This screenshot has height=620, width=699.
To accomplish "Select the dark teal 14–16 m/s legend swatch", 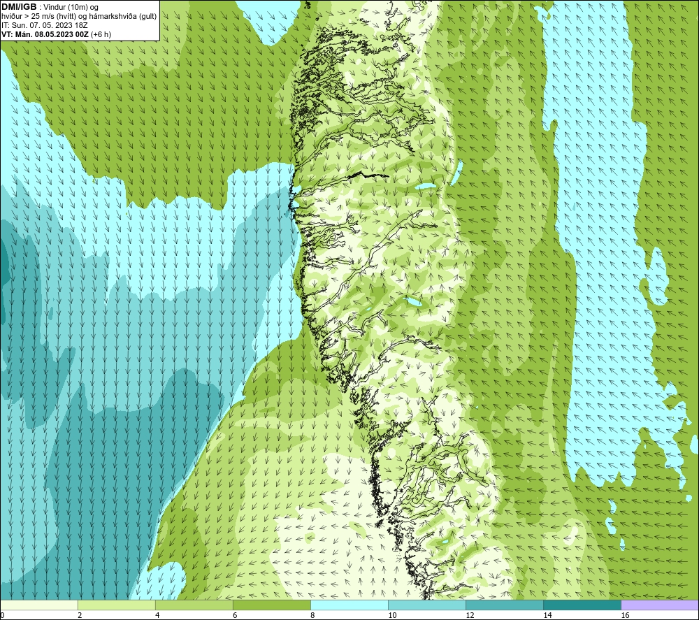I will point(582,605).
